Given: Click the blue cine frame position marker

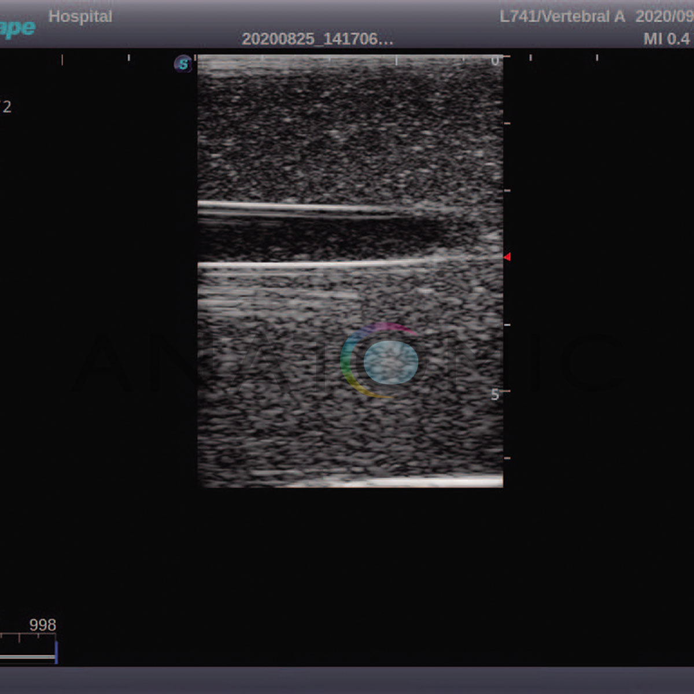Looking at the screenshot, I should coord(56,652).
